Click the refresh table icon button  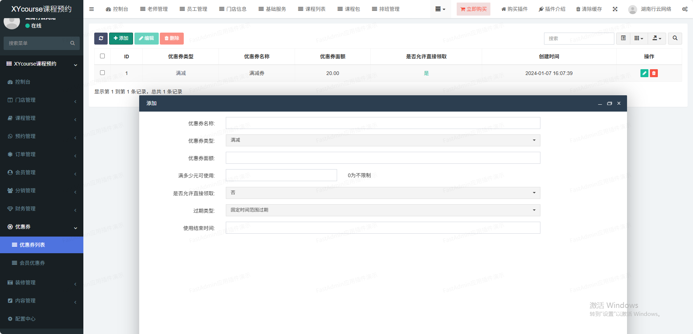[x=101, y=38]
